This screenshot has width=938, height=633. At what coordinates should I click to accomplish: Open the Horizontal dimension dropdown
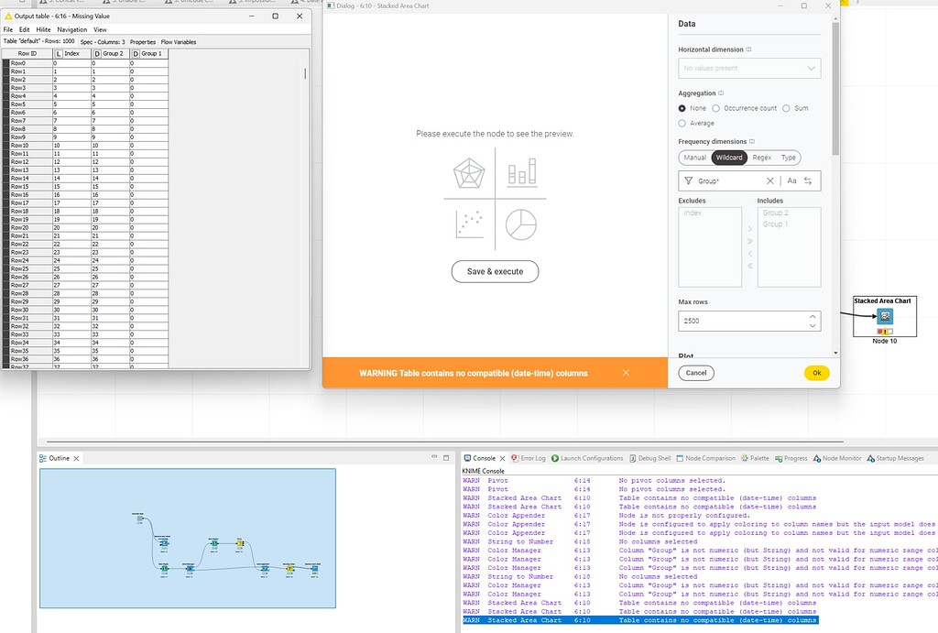749,68
